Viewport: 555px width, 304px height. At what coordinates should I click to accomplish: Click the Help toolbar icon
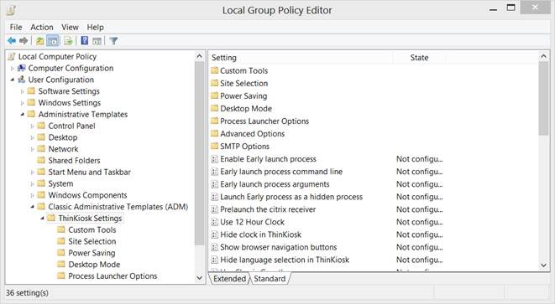coord(85,40)
